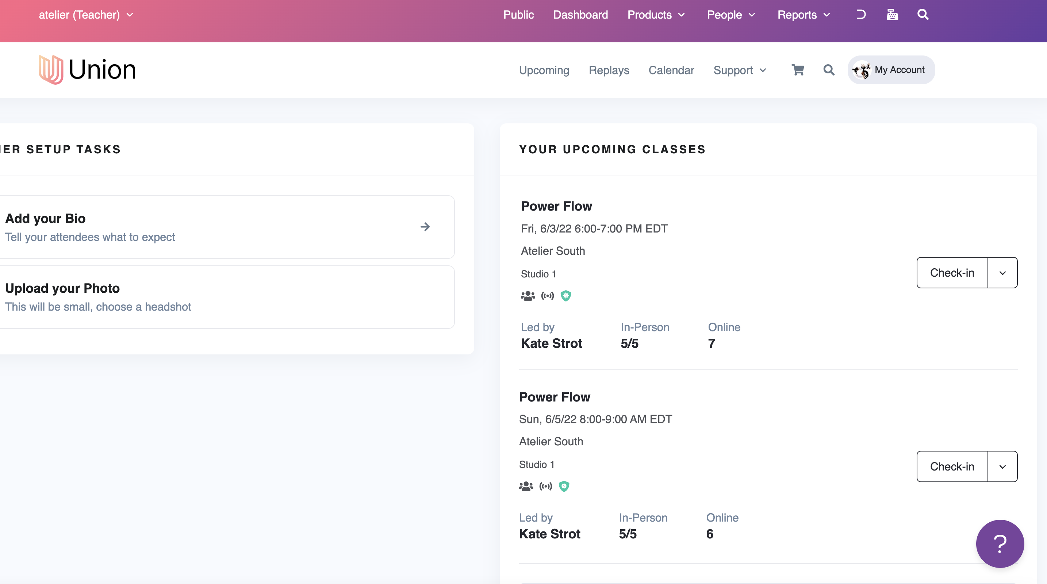Open the Support dropdown menu
The image size is (1047, 584).
pos(740,70)
